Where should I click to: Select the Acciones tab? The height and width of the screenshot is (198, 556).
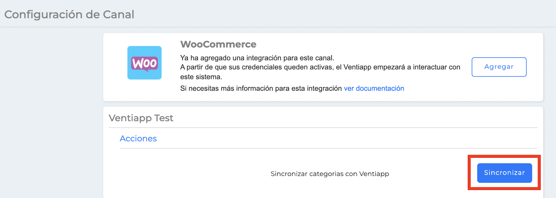tap(138, 138)
